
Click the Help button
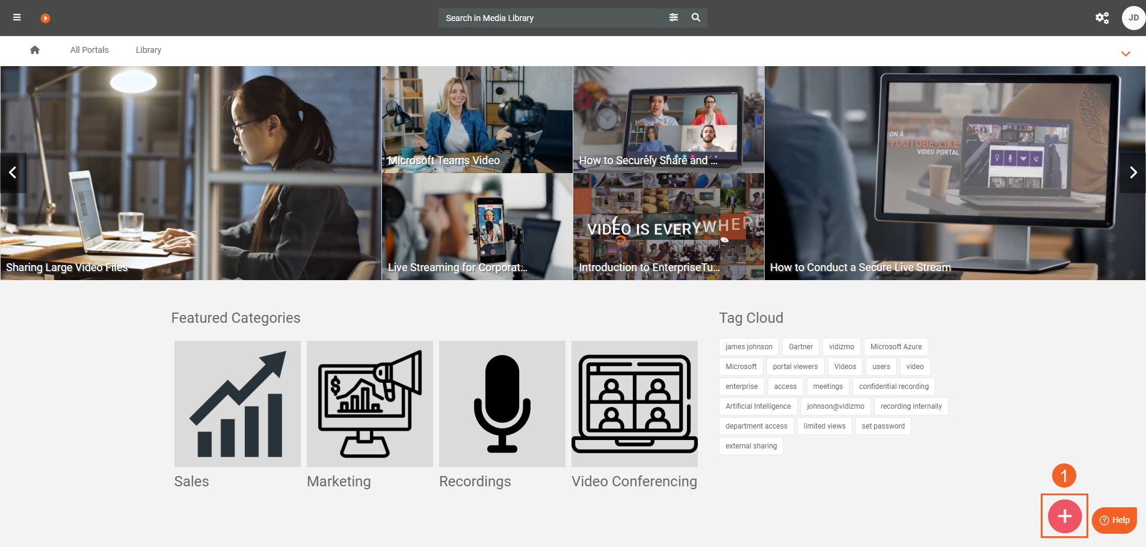1114,520
